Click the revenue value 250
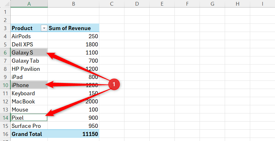This screenshot has width=275, height=141. (x=73, y=36)
